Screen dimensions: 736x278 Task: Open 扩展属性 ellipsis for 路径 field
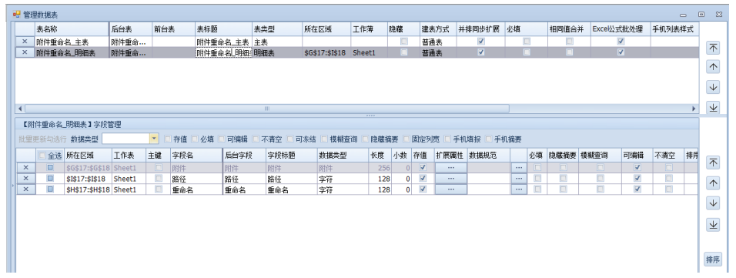tap(451, 178)
